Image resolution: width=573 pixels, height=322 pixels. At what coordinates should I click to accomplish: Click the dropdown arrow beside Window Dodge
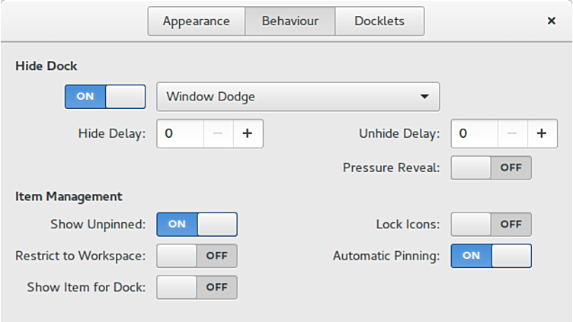point(424,97)
